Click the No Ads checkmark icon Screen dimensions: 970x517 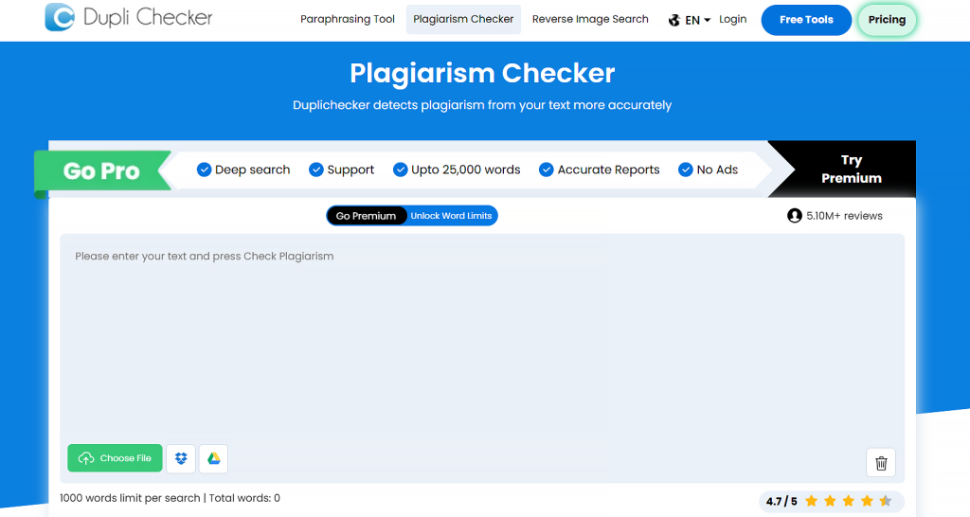pyautogui.click(x=686, y=169)
